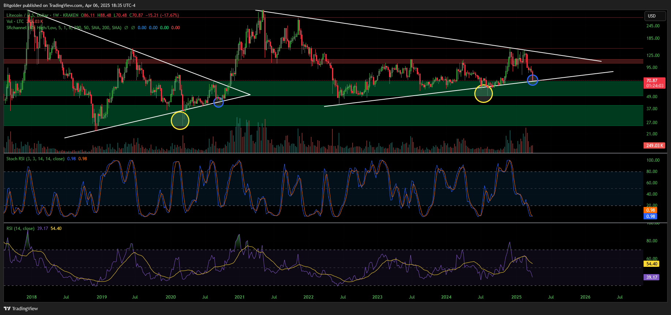
Task: Select the Litecoin / U.S. Dollar symbol title
Action: (27, 15)
